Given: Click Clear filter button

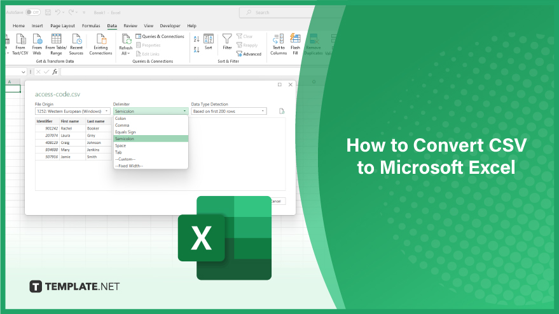Looking at the screenshot, I should [x=245, y=36].
